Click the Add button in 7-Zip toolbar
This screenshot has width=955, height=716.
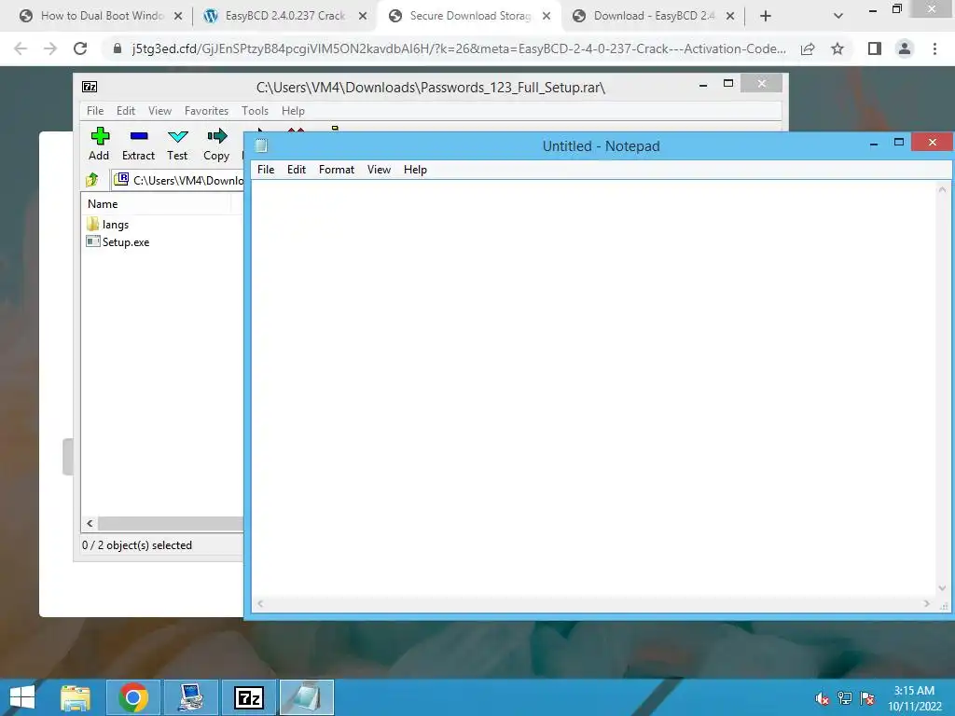click(x=99, y=145)
